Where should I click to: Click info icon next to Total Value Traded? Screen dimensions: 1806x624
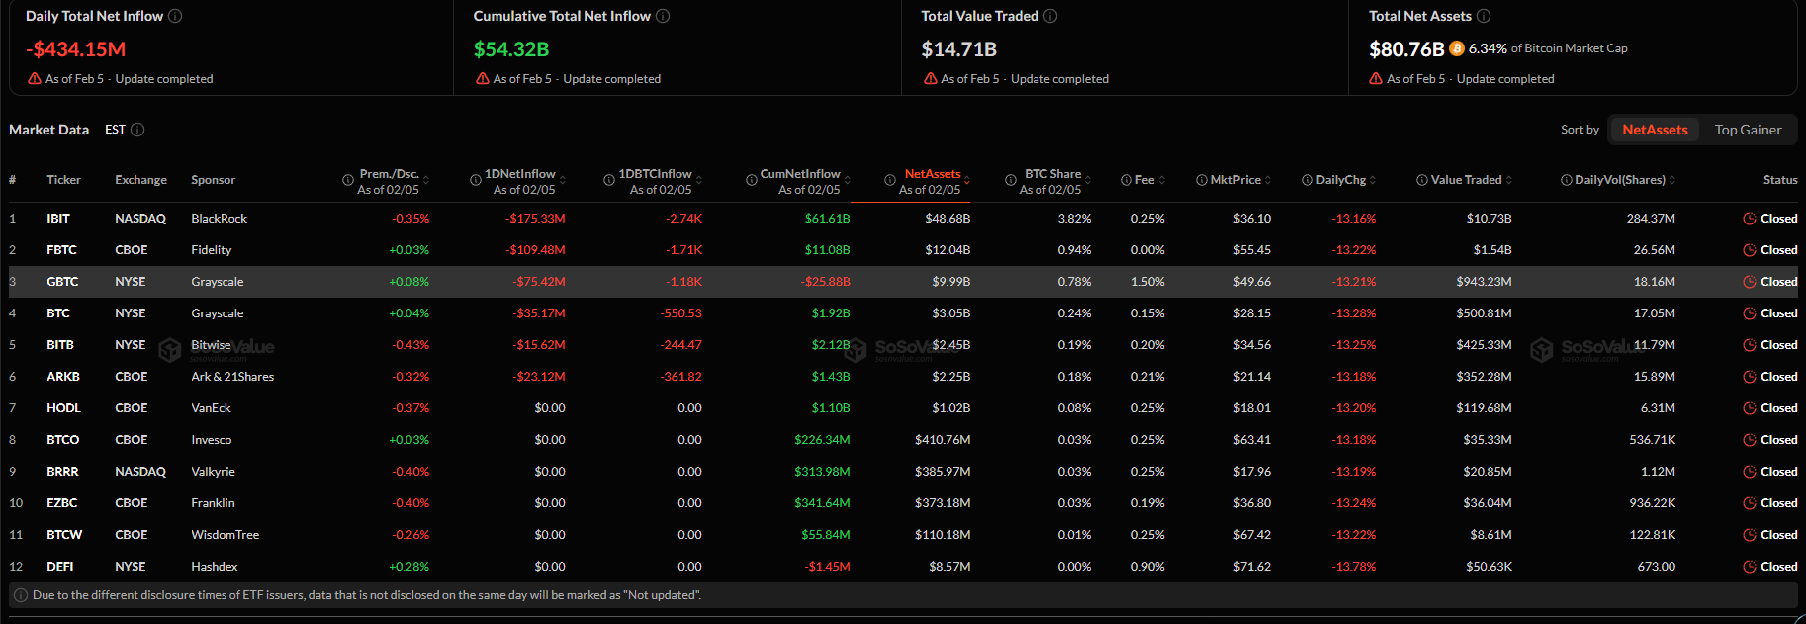(x=1050, y=16)
